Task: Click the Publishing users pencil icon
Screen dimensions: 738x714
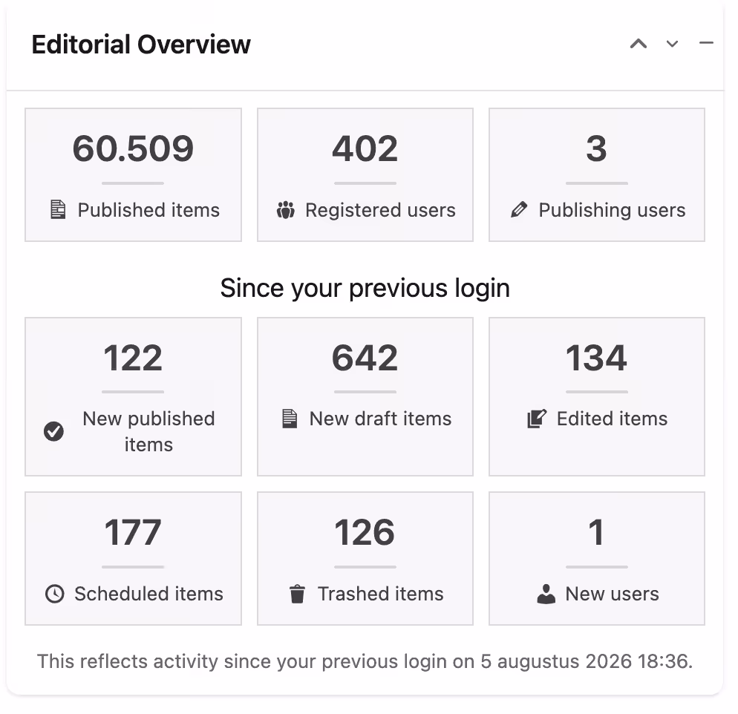Action: click(x=519, y=210)
